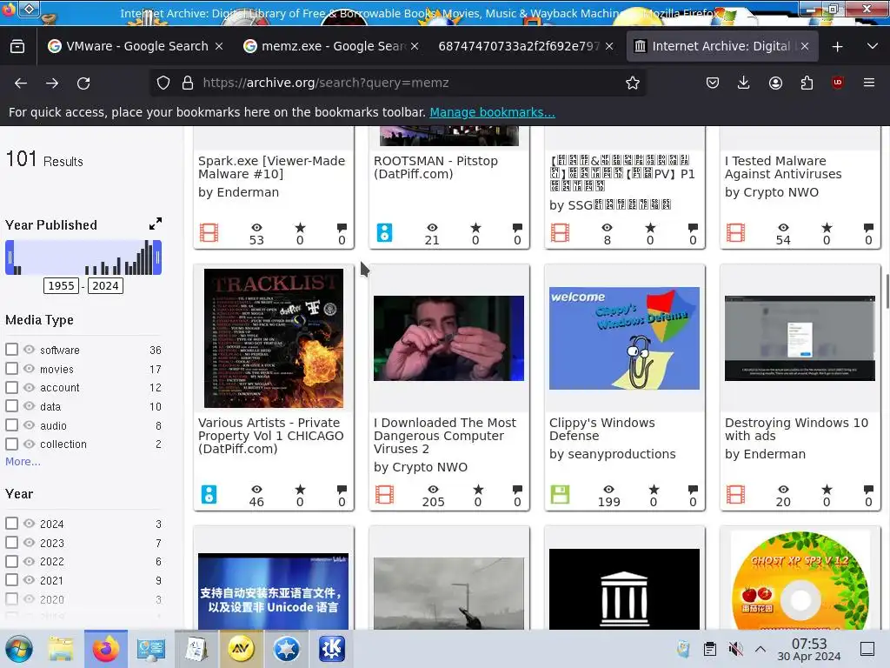Click the site lock icon
The width and height of the screenshot is (890, 668).
(x=188, y=83)
